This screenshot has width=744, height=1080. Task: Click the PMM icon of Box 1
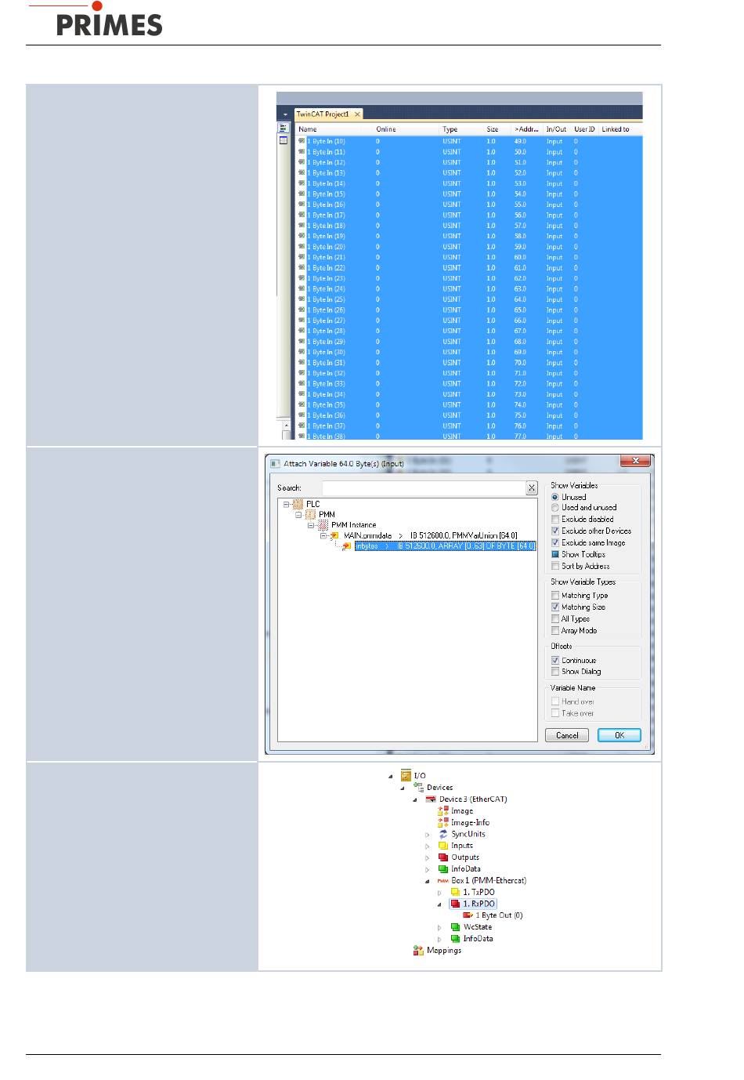(443, 880)
